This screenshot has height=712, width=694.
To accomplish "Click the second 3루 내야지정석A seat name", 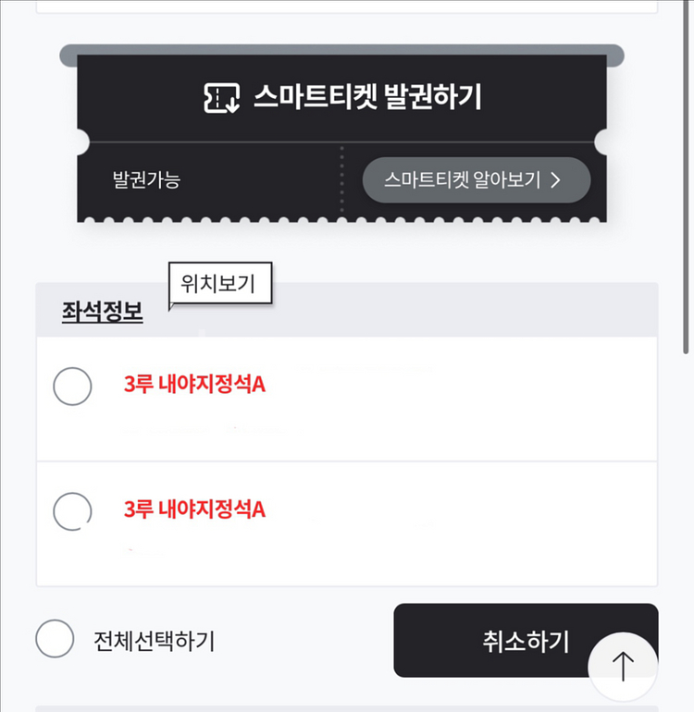I will (x=194, y=509).
